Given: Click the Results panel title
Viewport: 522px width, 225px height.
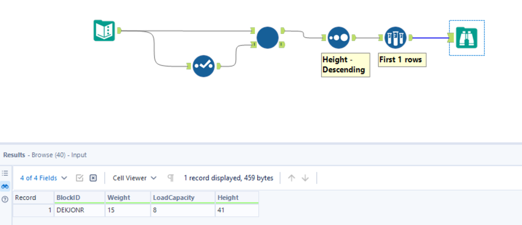Looking at the screenshot, I should pyautogui.click(x=45, y=155).
